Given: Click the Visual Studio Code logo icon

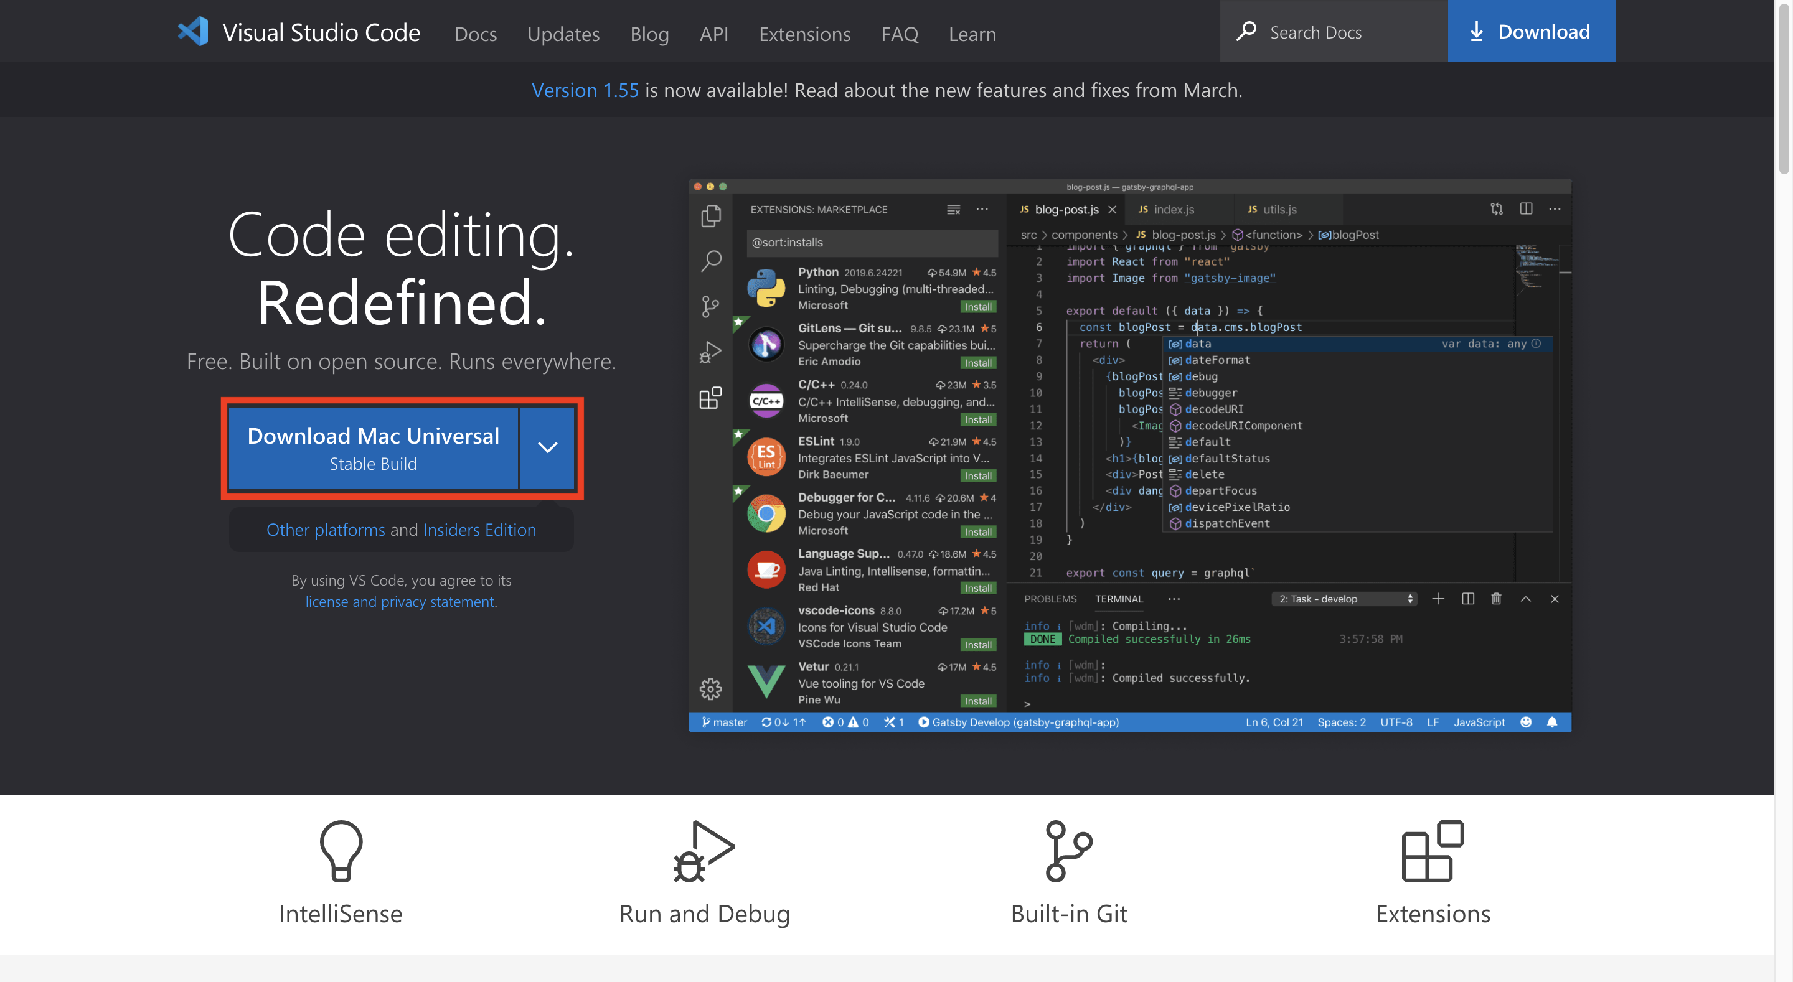Looking at the screenshot, I should click(x=193, y=32).
